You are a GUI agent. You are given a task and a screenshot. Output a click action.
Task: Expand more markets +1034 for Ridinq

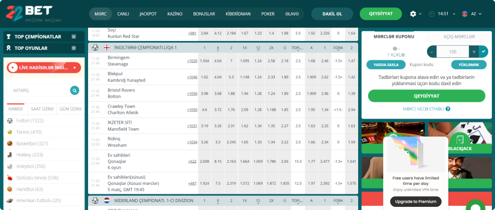click(x=192, y=142)
